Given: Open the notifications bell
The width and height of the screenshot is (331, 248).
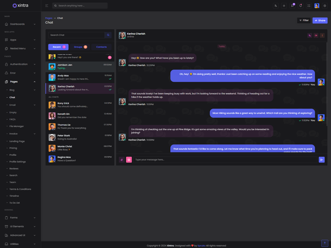Looking at the screenshot, I should coord(300,6).
